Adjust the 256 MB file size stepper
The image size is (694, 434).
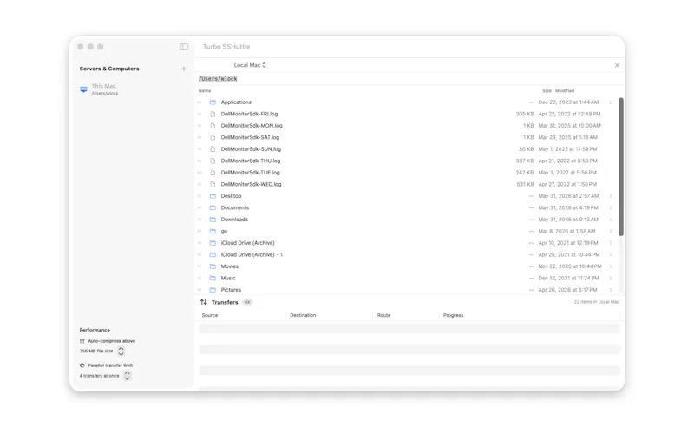[x=121, y=352]
